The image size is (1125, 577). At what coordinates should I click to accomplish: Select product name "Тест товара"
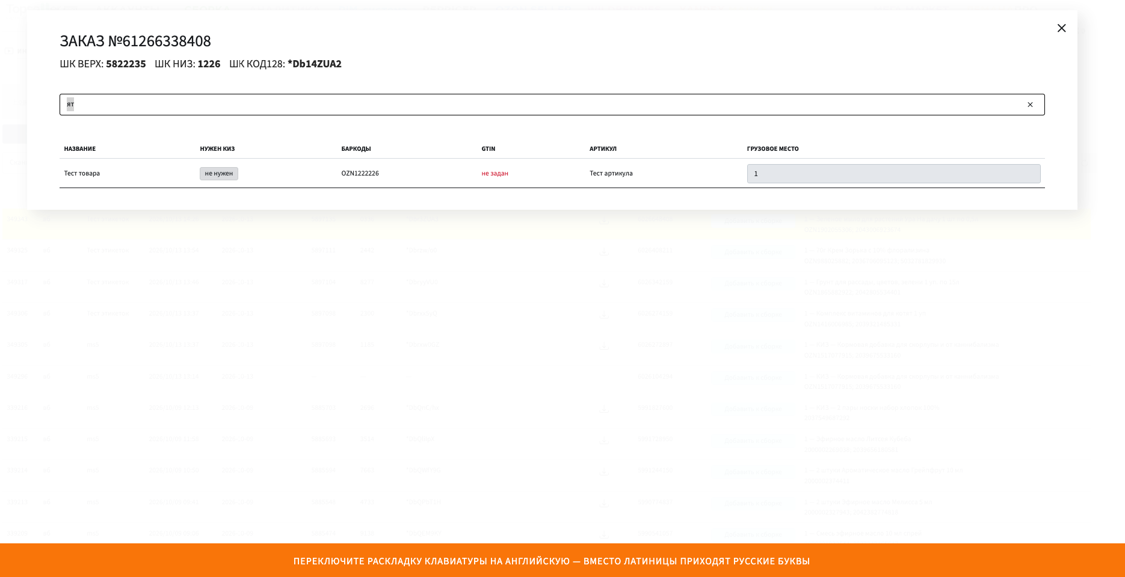tap(82, 174)
